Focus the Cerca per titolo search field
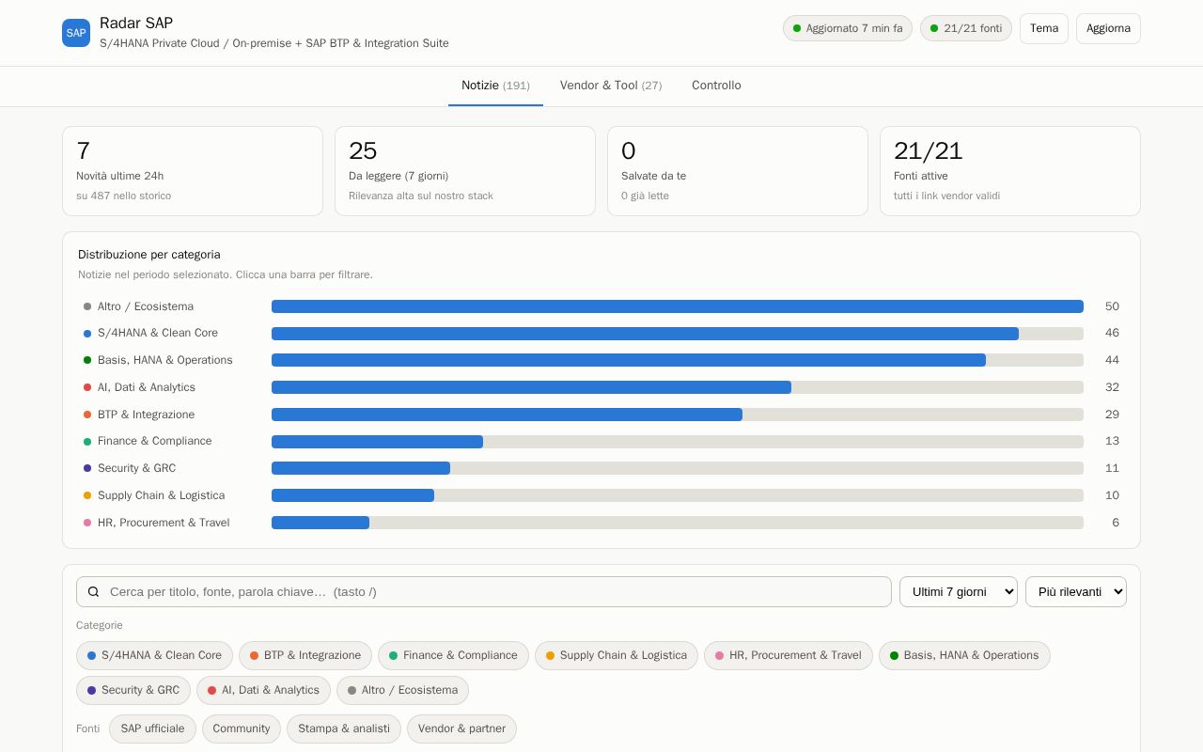The width and height of the screenshot is (1203, 752). [484, 592]
